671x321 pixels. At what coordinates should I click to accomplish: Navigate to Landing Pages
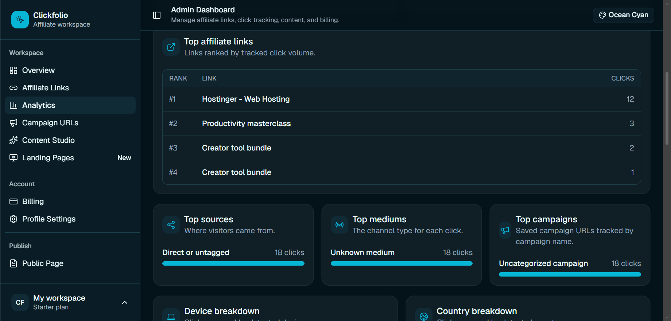click(x=70, y=158)
